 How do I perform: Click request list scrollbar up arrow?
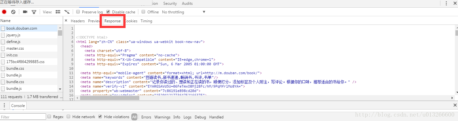[x=60, y=27]
